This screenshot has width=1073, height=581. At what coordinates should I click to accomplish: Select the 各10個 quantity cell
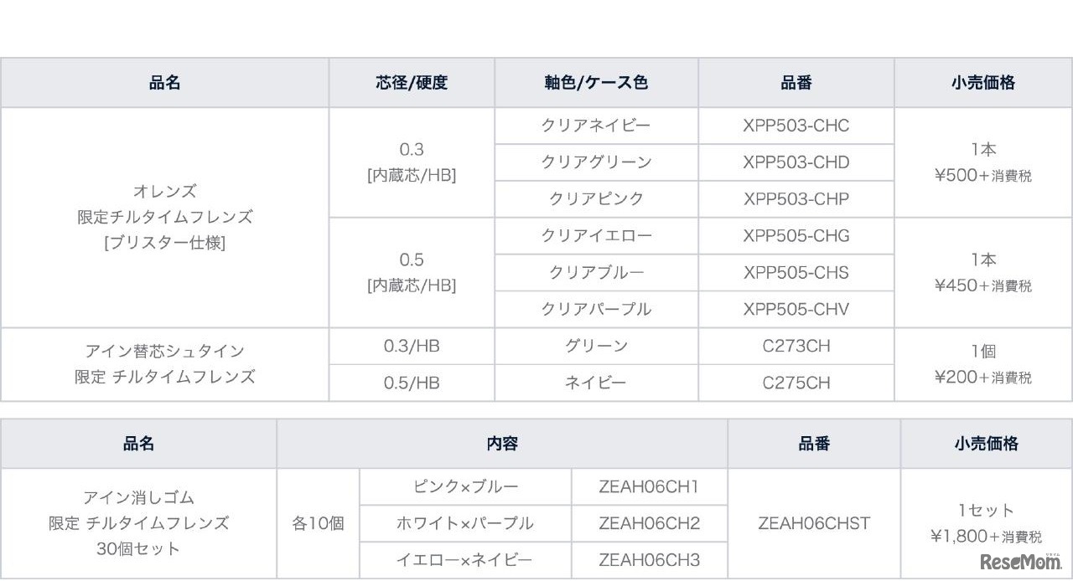coord(318,523)
